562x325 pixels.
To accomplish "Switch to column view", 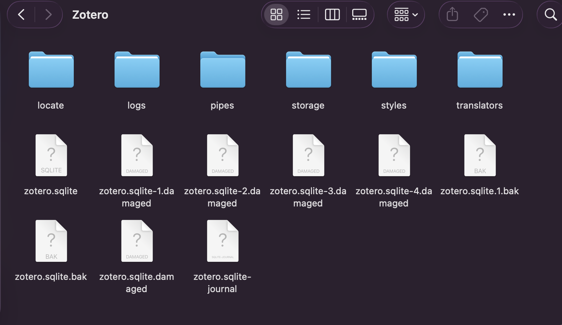I will pos(332,15).
